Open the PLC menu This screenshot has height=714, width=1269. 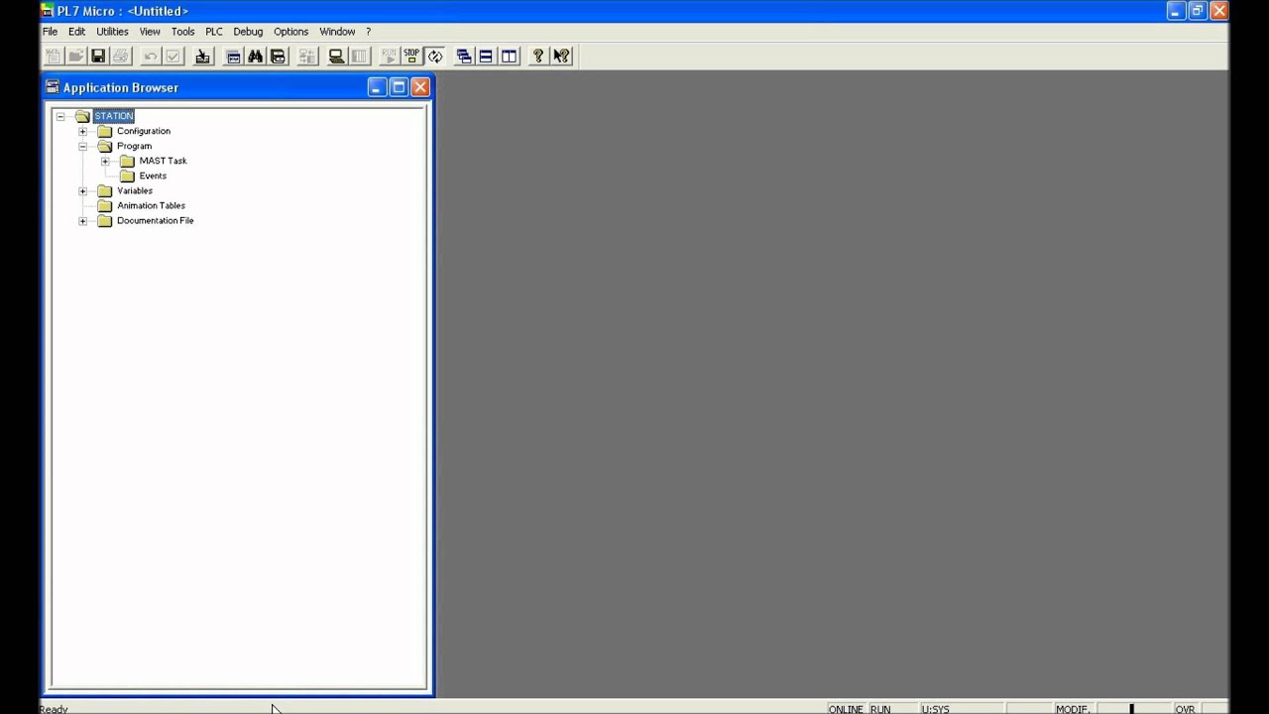point(214,32)
